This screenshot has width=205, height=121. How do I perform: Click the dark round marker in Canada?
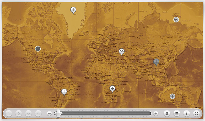tap(38, 49)
